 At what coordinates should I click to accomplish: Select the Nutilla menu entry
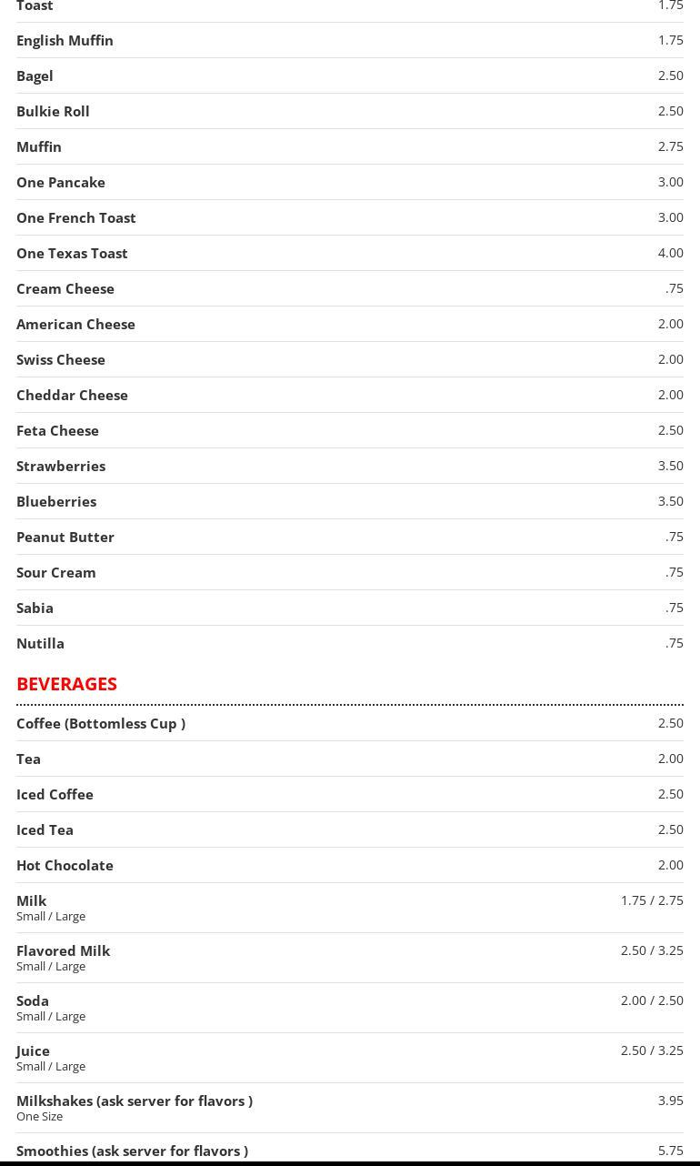[x=40, y=643]
